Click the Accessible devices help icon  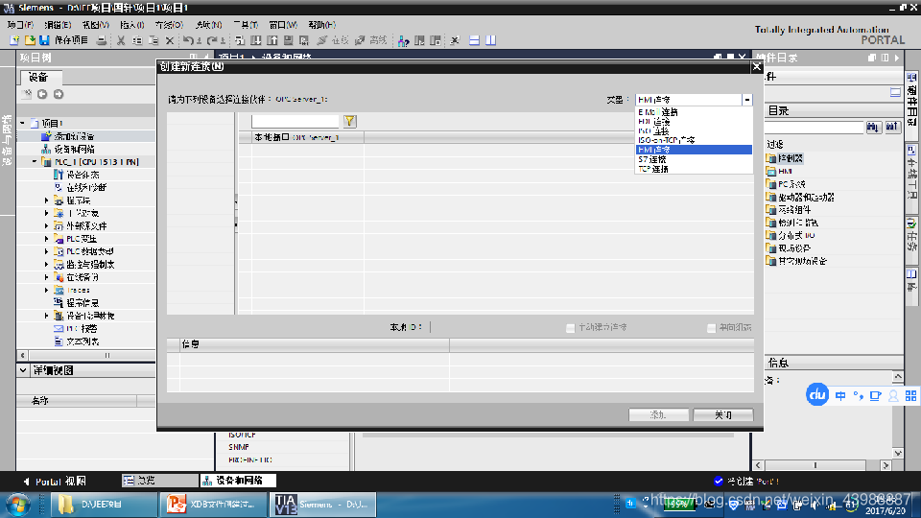coord(403,40)
